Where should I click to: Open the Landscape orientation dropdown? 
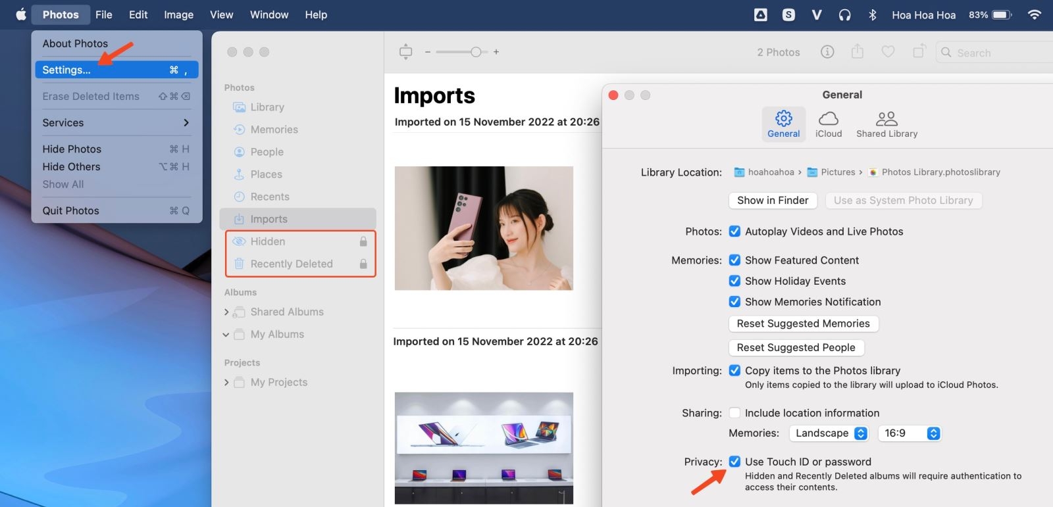point(831,433)
